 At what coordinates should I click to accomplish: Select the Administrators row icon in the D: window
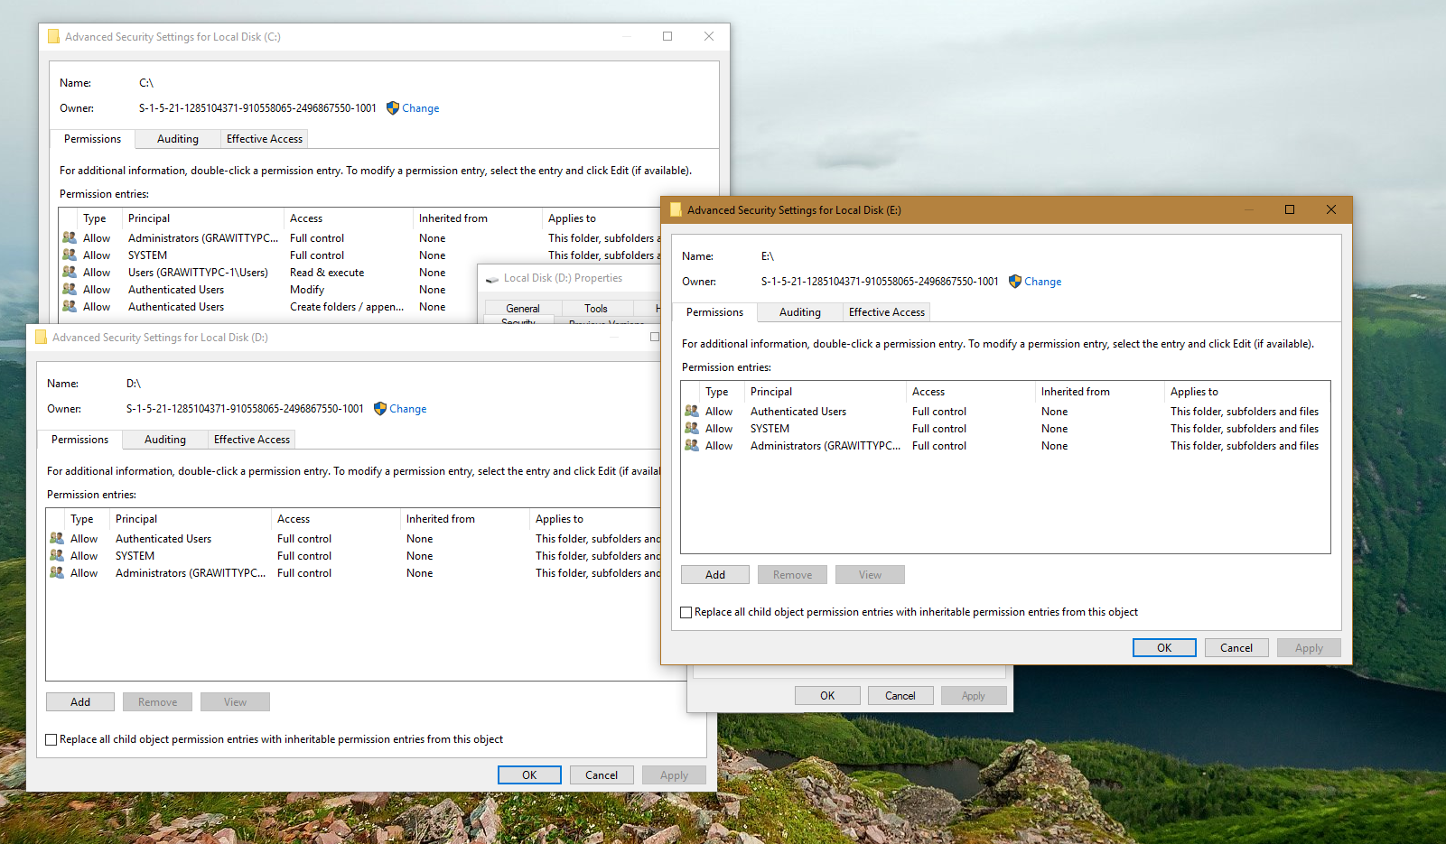[57, 573]
